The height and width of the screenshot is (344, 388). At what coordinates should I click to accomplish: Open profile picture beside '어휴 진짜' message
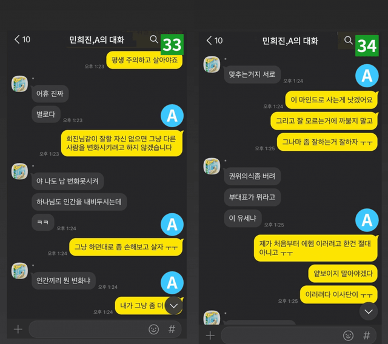pyautogui.click(x=19, y=84)
